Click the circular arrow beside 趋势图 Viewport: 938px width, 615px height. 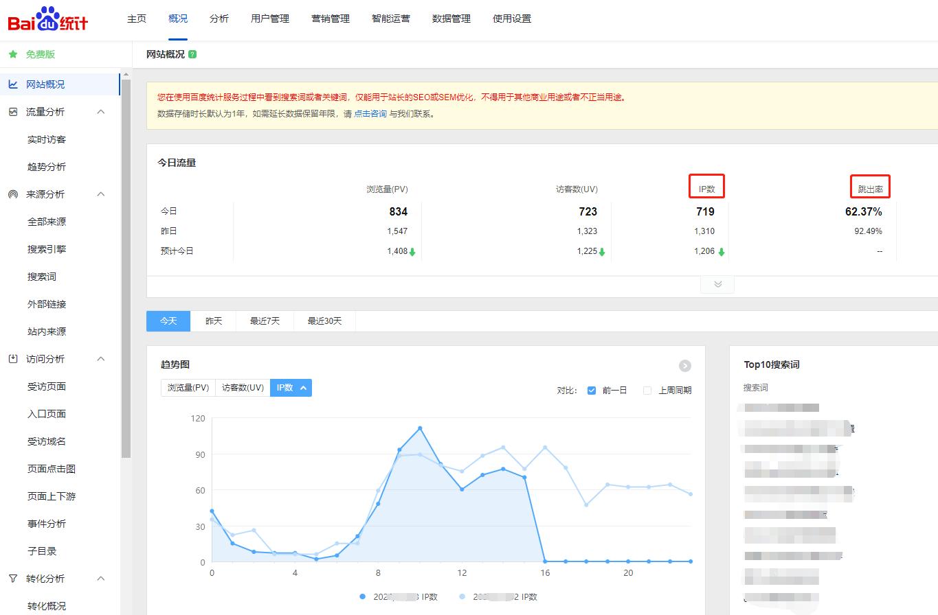click(x=685, y=365)
